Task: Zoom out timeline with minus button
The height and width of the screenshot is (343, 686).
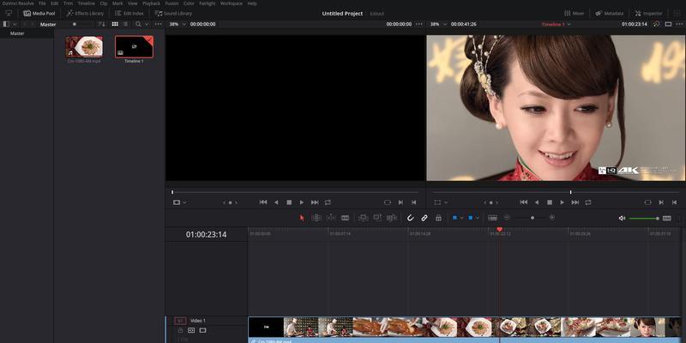Action: pos(507,217)
